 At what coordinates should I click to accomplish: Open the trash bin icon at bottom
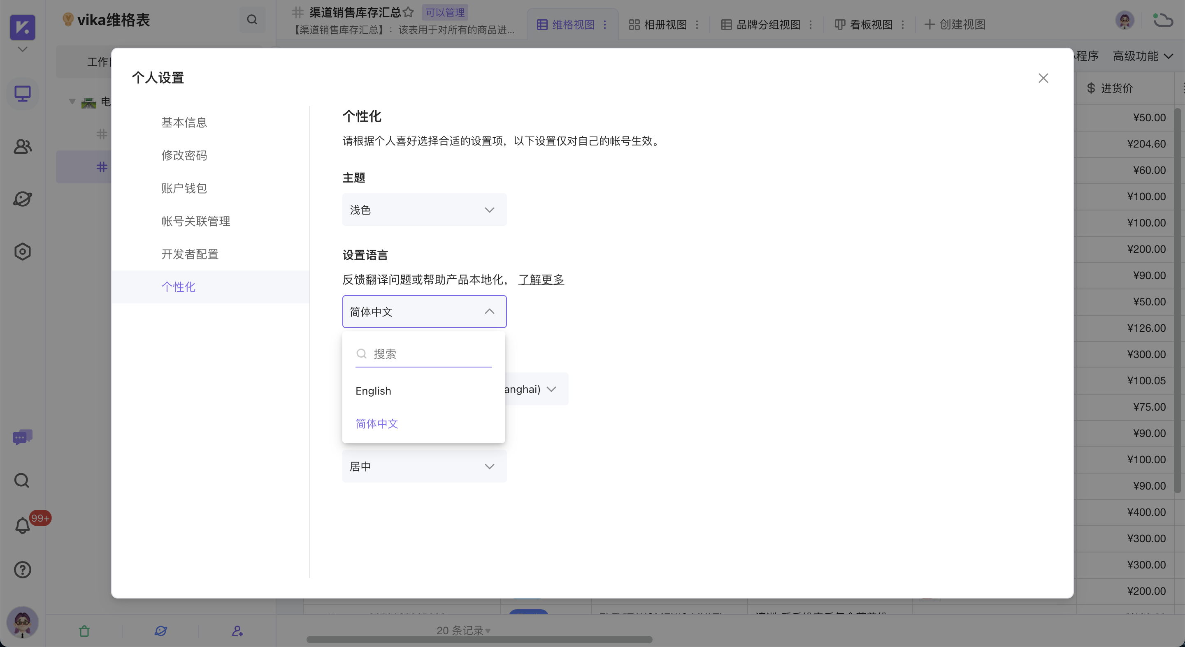pos(84,631)
